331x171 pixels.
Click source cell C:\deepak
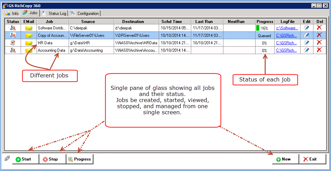(x=91, y=28)
